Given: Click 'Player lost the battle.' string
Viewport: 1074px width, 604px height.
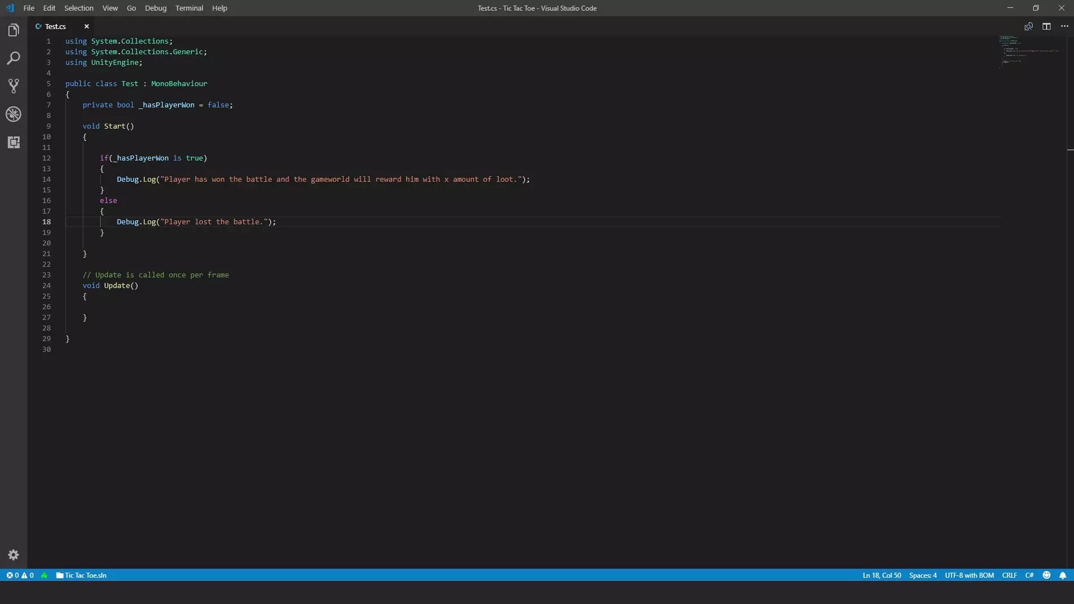Looking at the screenshot, I should click(x=214, y=222).
